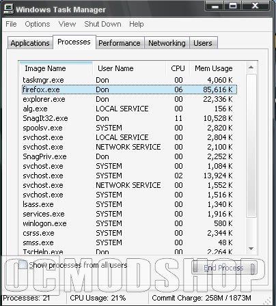Open the File menu

(x=11, y=24)
